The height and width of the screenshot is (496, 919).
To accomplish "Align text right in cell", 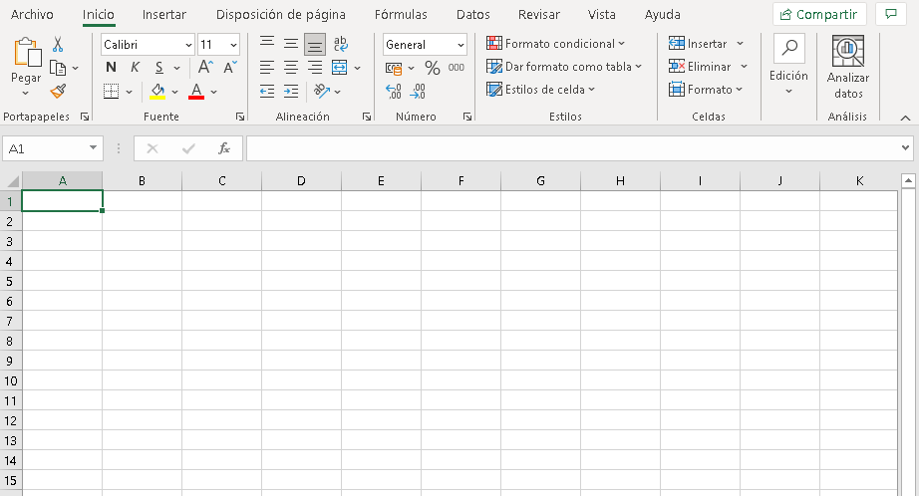I will tap(315, 68).
